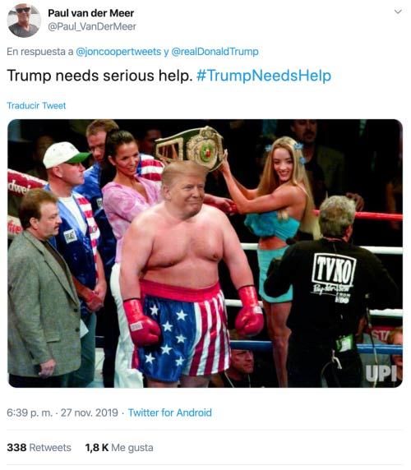Click the tweet timestamp 6:39 p. m.
This screenshot has width=411, height=470.
(30, 413)
